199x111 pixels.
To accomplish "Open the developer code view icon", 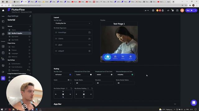I will pos(168,10).
